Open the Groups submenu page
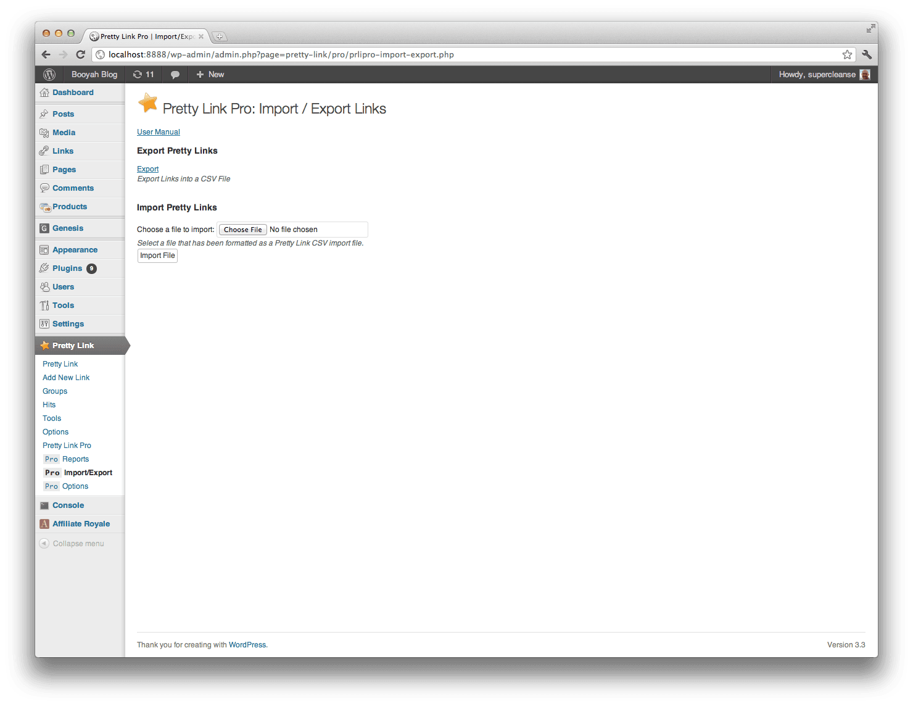Image resolution: width=913 pixels, height=706 pixels. (55, 391)
